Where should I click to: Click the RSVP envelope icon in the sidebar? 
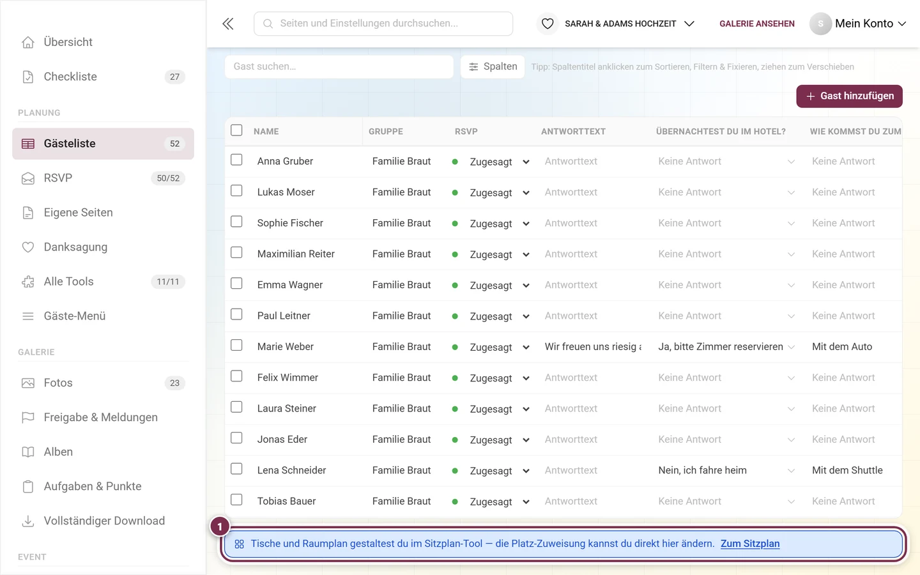click(28, 178)
